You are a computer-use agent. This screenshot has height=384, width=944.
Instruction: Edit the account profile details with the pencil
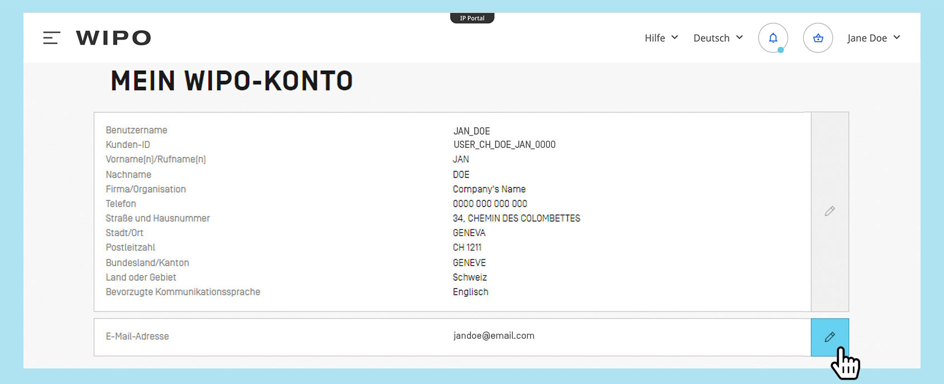click(x=829, y=212)
